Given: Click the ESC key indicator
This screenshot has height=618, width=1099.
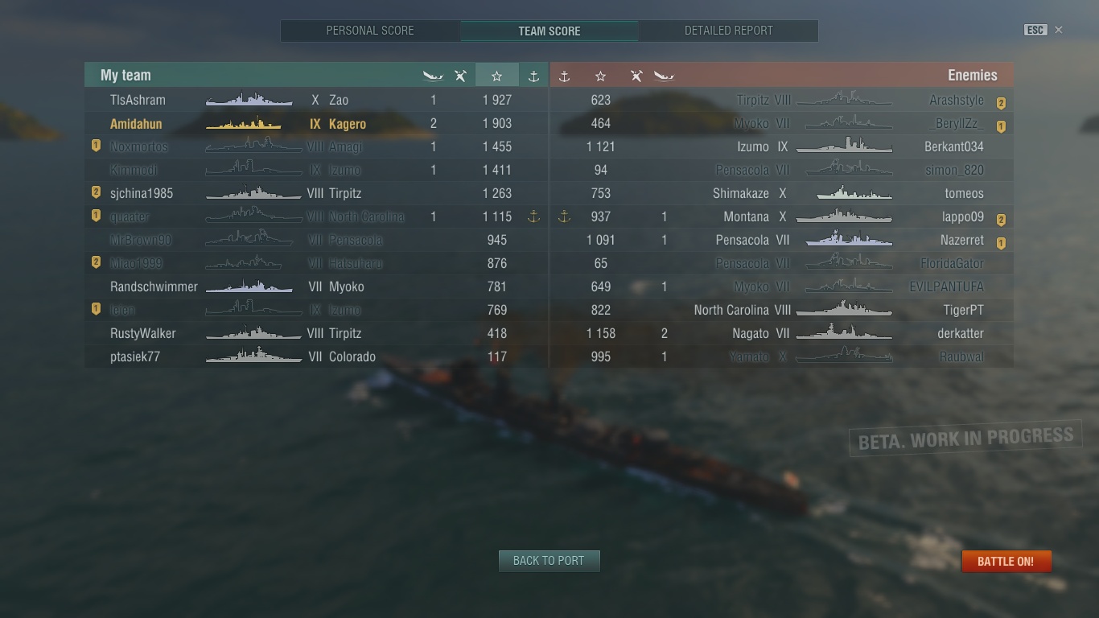Looking at the screenshot, I should (1035, 30).
